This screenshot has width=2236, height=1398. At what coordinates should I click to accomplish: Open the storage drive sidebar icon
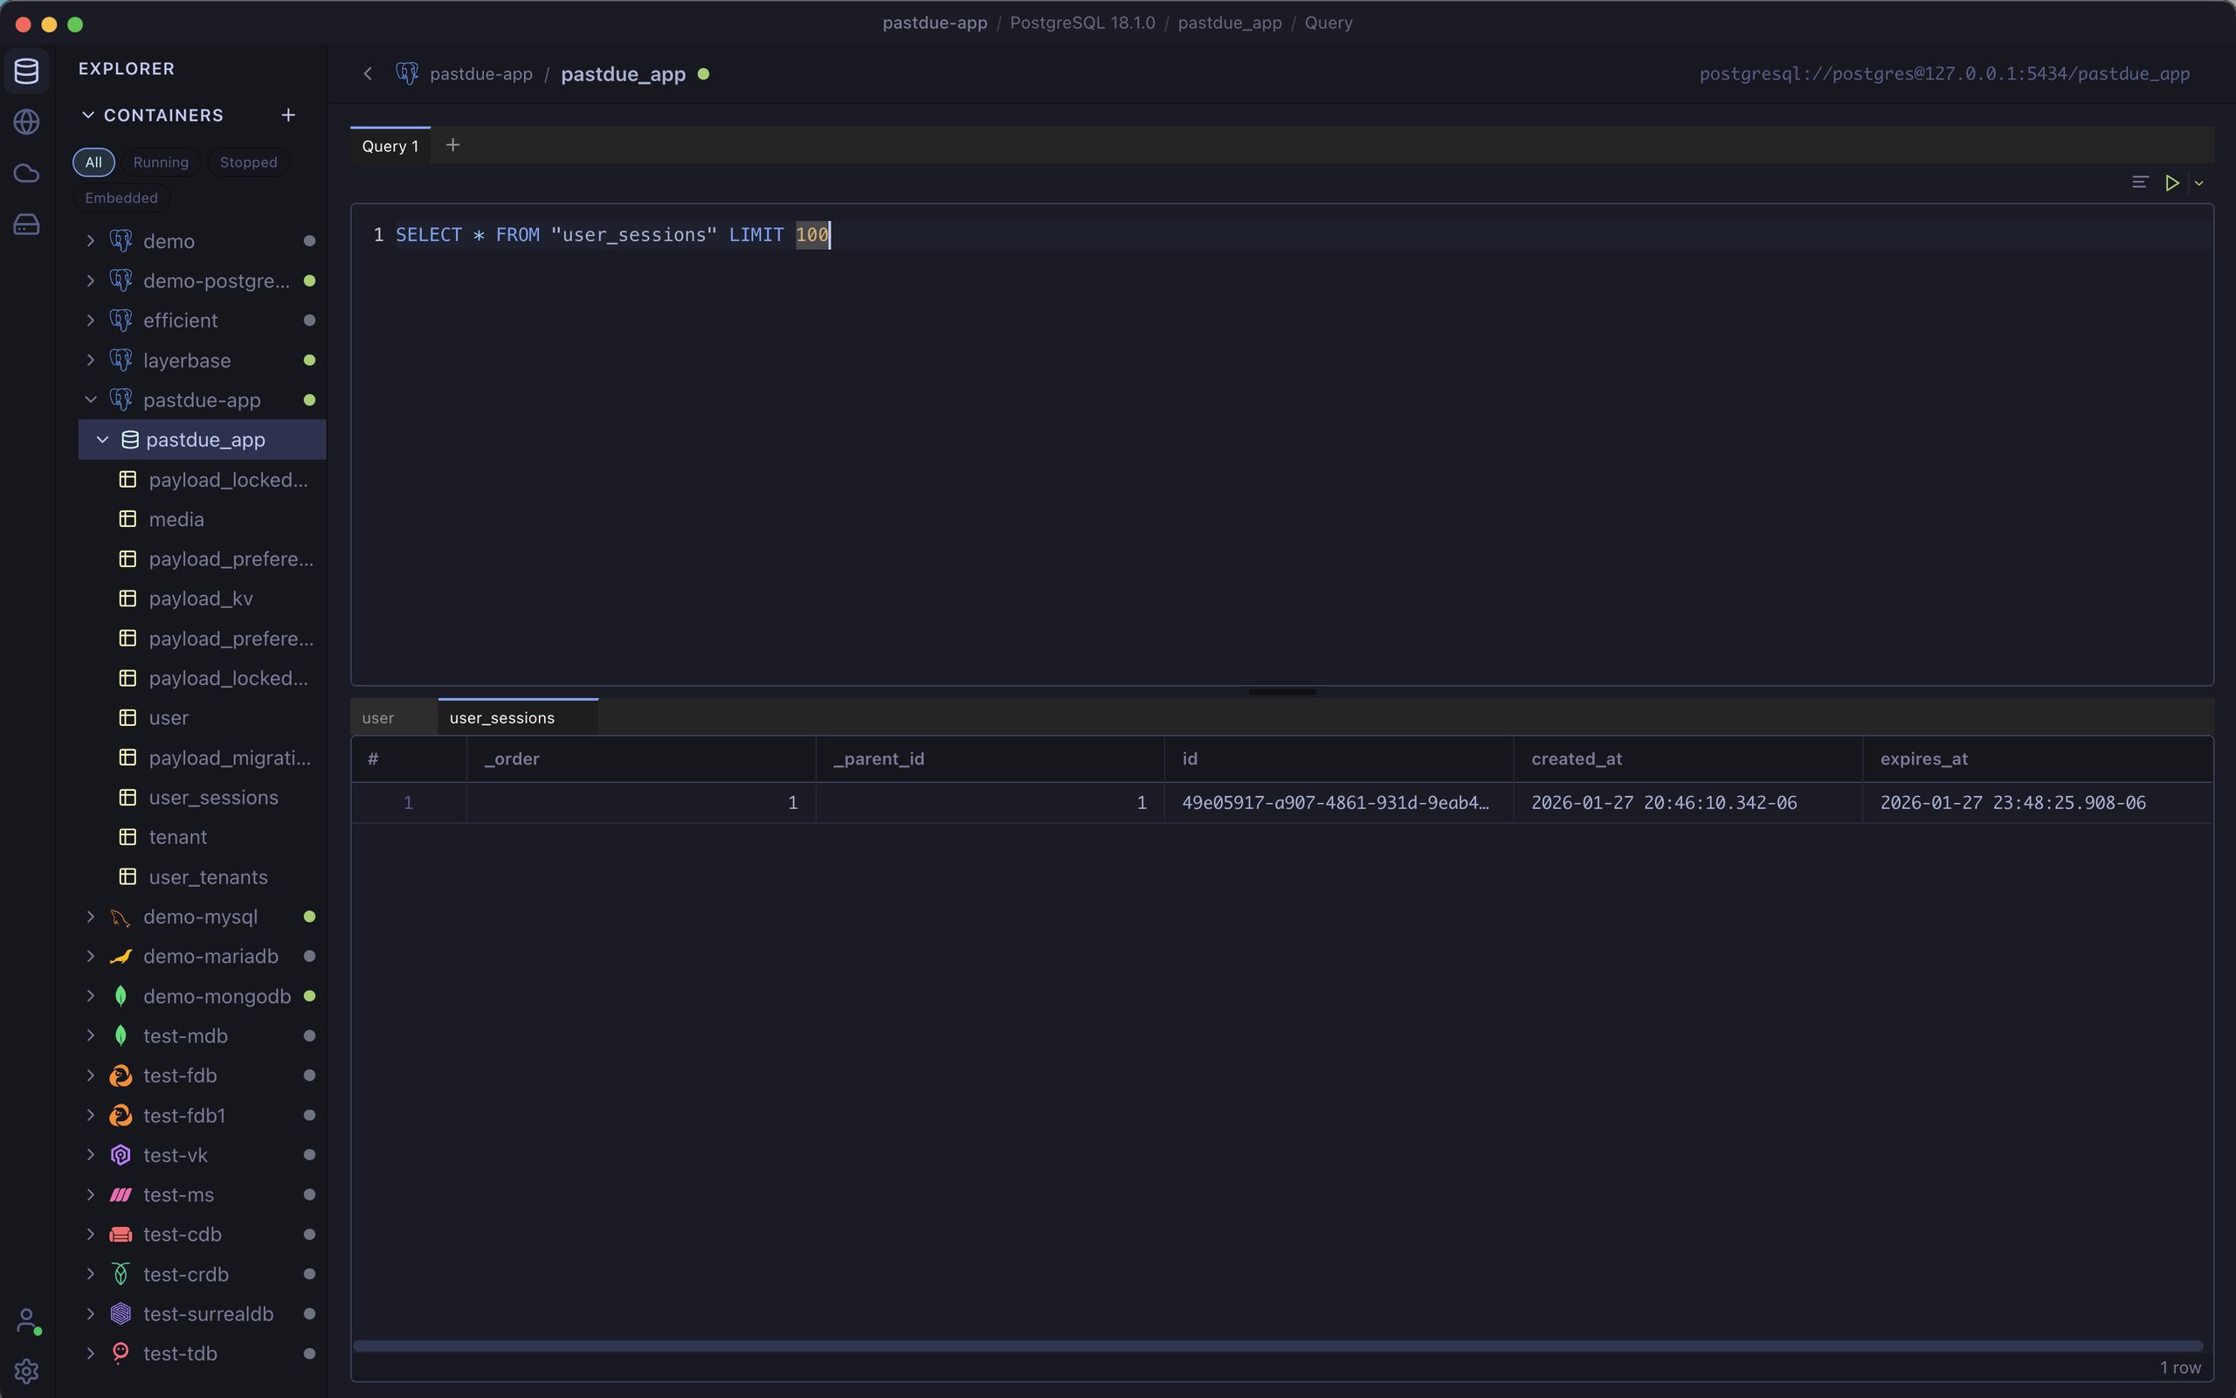[27, 224]
